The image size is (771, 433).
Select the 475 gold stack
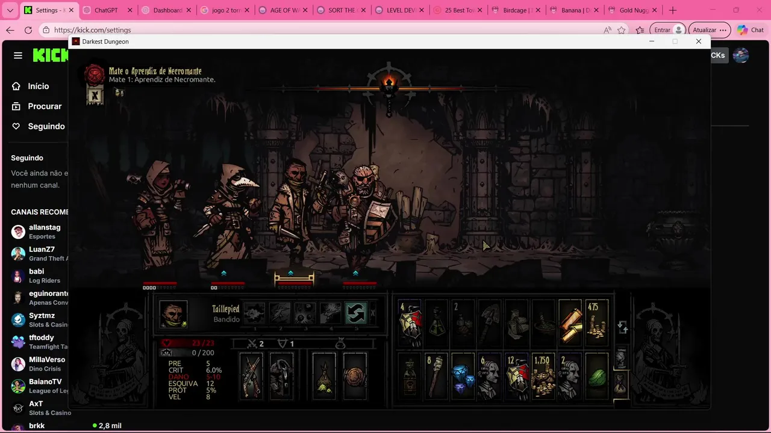click(x=596, y=324)
